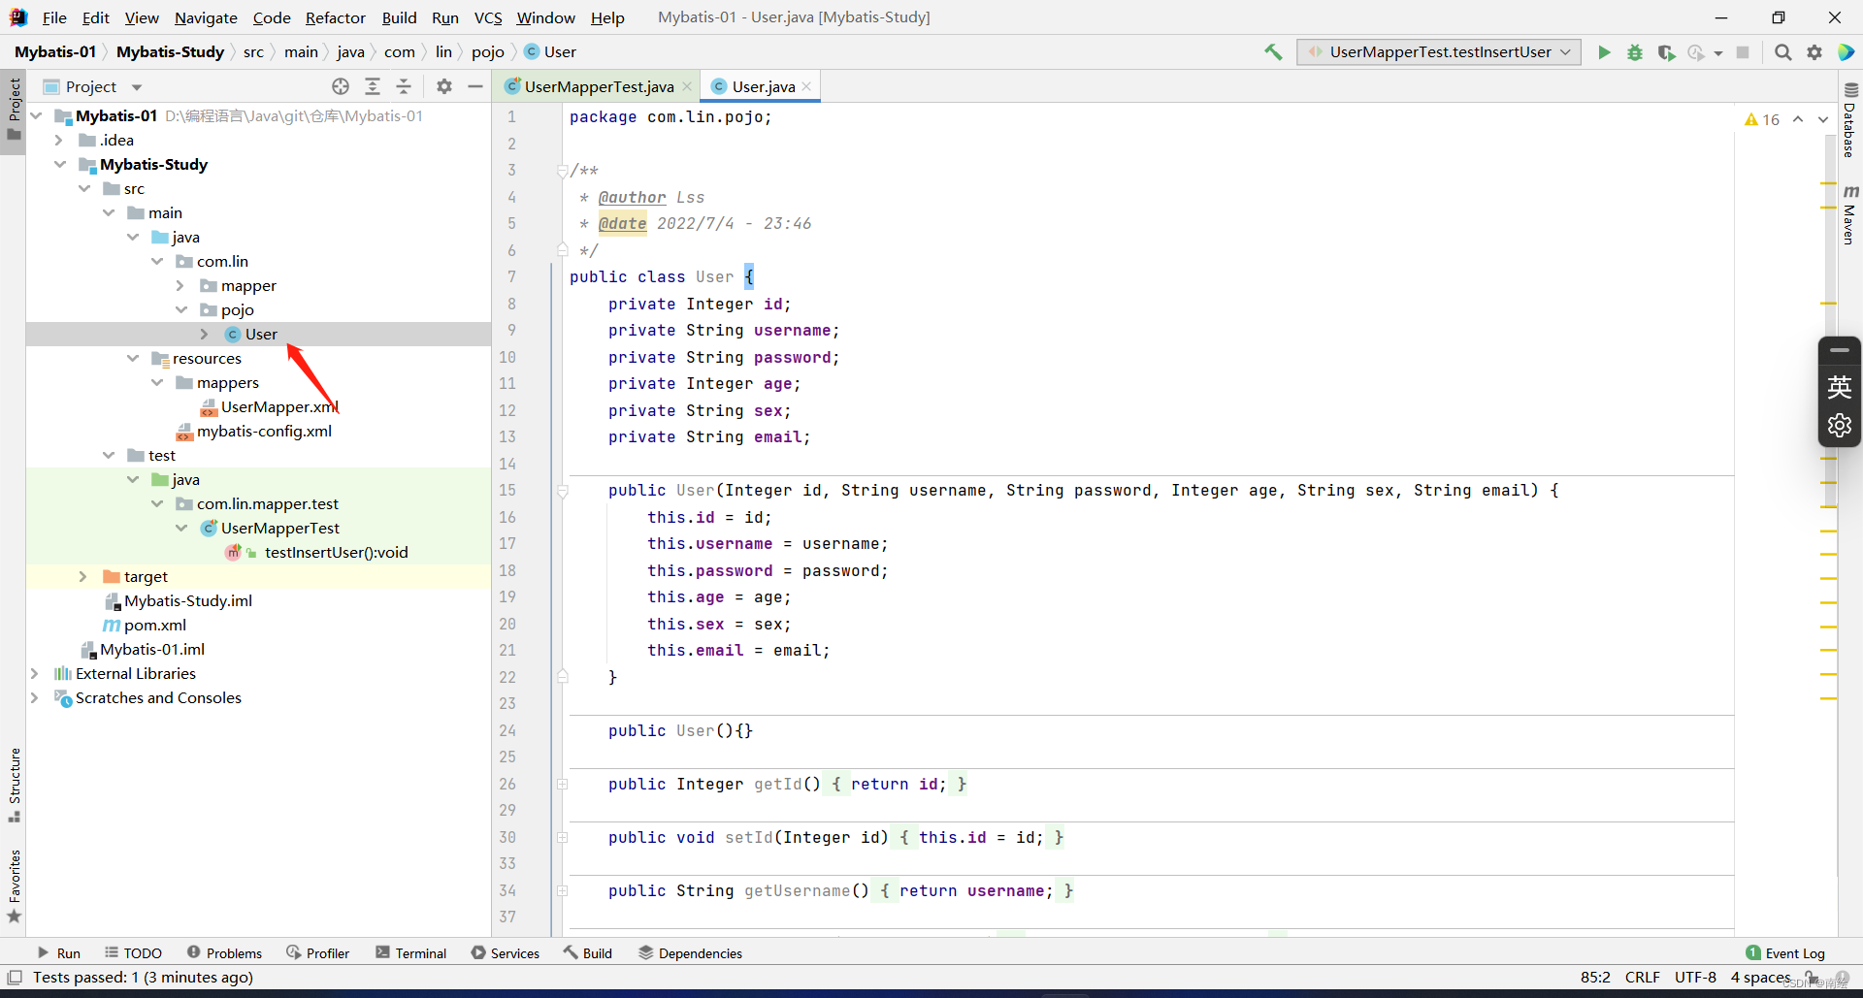Collapse the pojo package
This screenshot has width=1863, height=998.
point(181,309)
